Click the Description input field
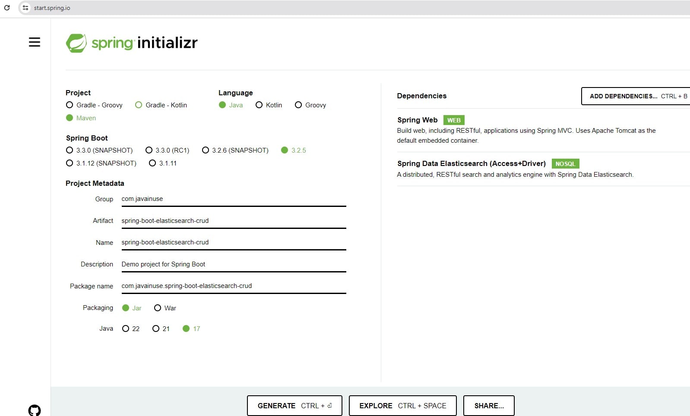This screenshot has width=690, height=416. pos(234,264)
